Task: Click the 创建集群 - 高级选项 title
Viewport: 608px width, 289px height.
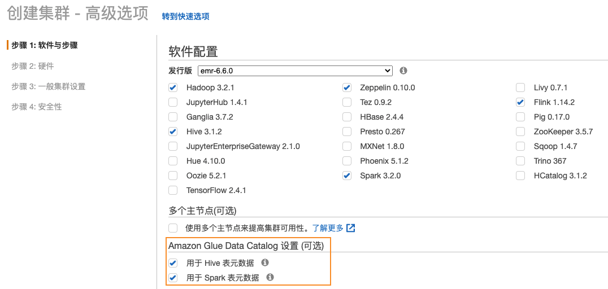Action: click(x=78, y=14)
